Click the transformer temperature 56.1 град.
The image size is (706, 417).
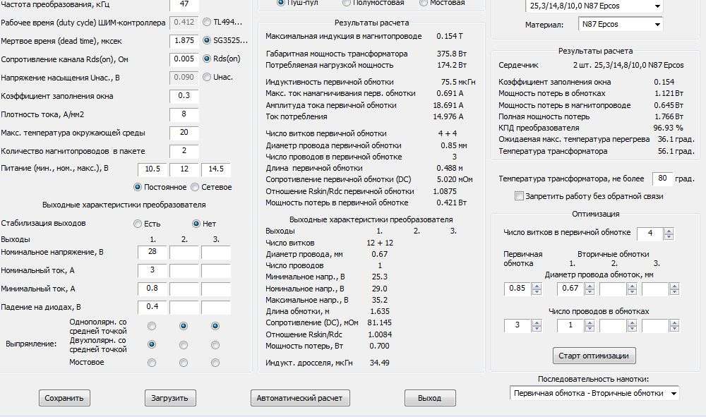tap(676, 151)
